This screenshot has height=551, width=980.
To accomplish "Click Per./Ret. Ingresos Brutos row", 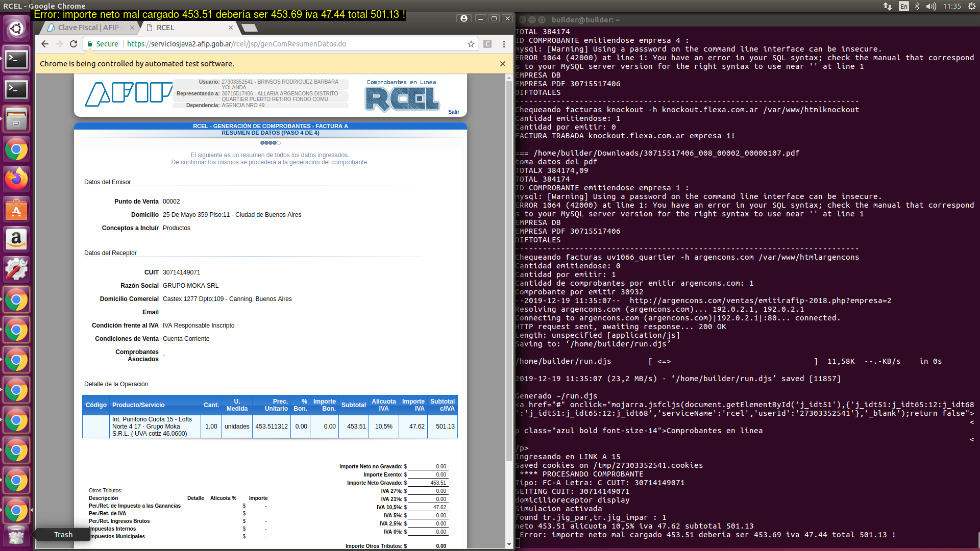I will pyautogui.click(x=178, y=521).
